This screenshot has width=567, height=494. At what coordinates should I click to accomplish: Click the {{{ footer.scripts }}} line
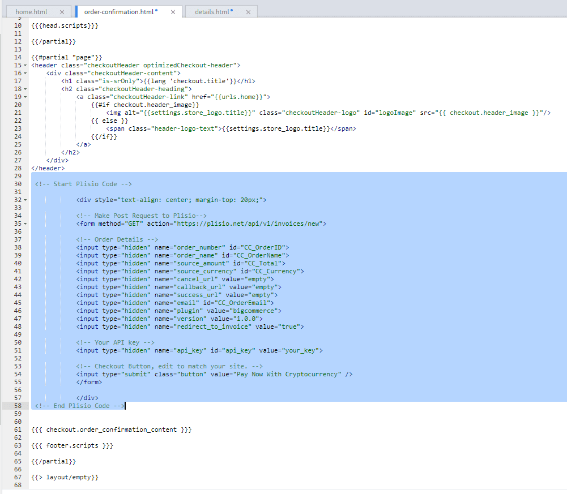(x=73, y=445)
